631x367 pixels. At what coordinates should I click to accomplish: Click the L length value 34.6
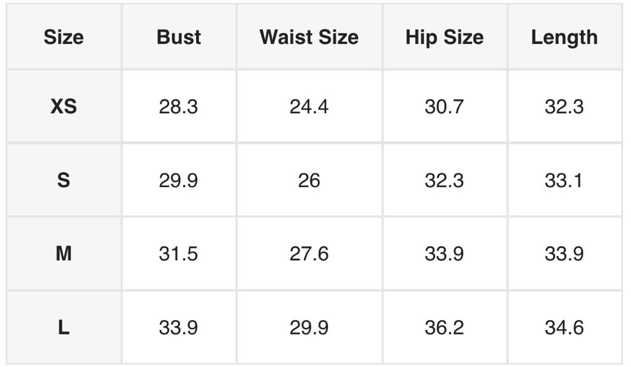(564, 328)
